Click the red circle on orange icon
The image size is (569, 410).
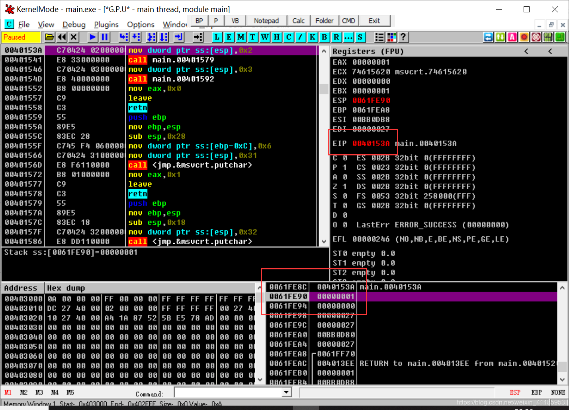524,37
